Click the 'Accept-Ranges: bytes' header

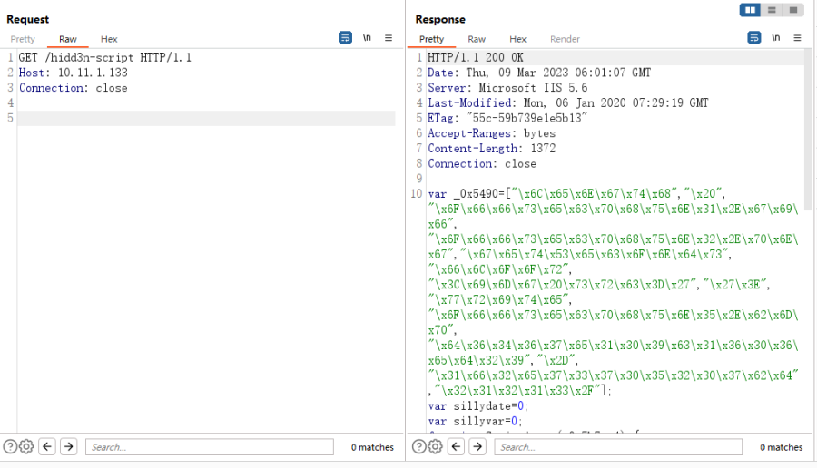tap(492, 133)
